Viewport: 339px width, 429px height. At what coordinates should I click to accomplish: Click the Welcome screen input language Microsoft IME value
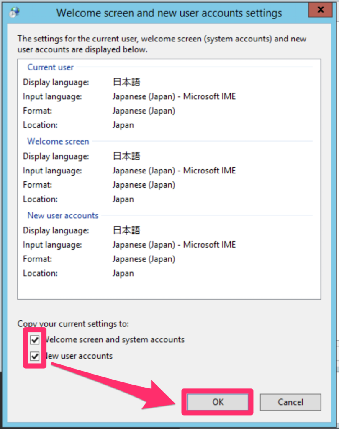point(174,171)
